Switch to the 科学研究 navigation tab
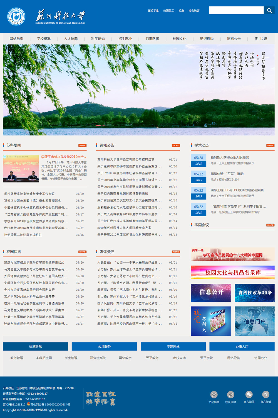Viewport: 278px width, 418px height. click(x=98, y=39)
